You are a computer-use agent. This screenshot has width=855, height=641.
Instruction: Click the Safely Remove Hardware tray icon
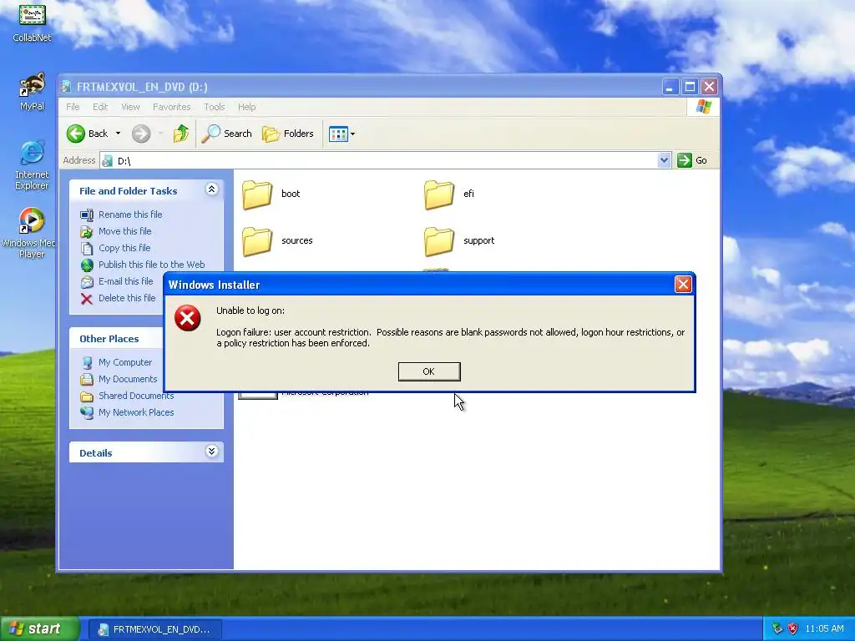pos(777,629)
